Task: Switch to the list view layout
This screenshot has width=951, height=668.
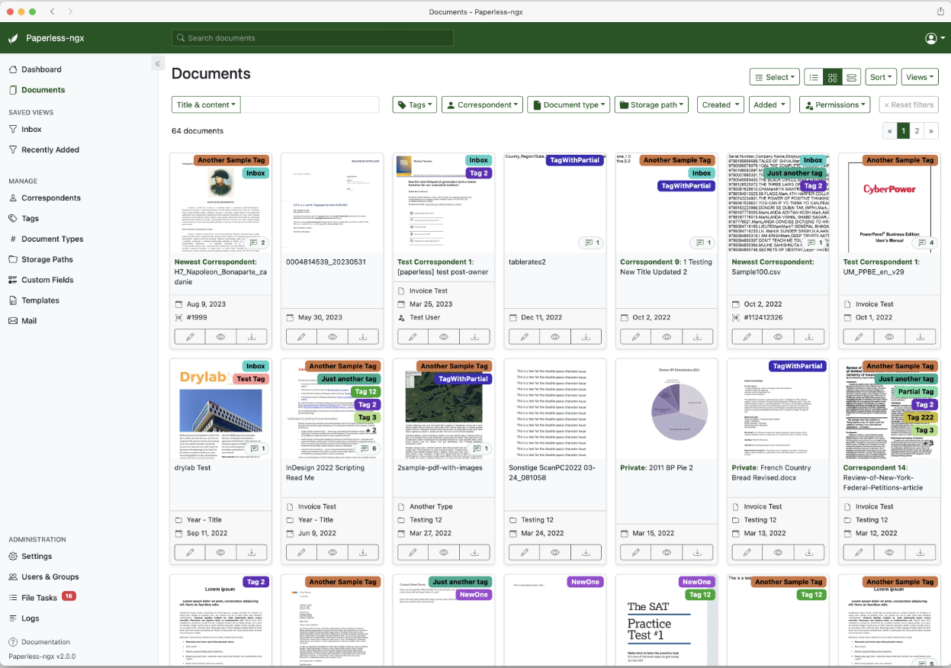Action: tap(814, 77)
